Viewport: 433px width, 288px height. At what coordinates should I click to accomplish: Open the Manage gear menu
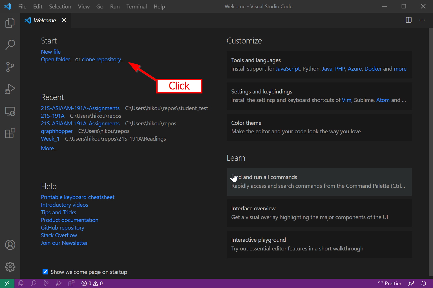10,267
